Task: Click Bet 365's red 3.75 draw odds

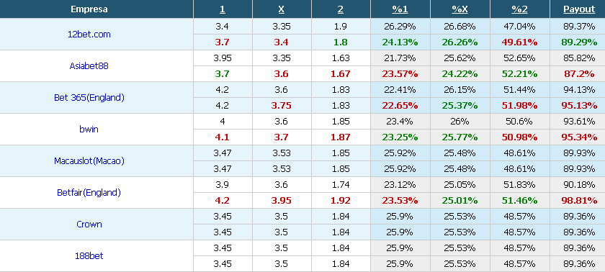Action: click(282, 106)
